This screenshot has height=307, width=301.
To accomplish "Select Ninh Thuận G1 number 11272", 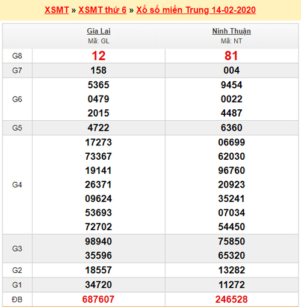I will click(232, 285).
